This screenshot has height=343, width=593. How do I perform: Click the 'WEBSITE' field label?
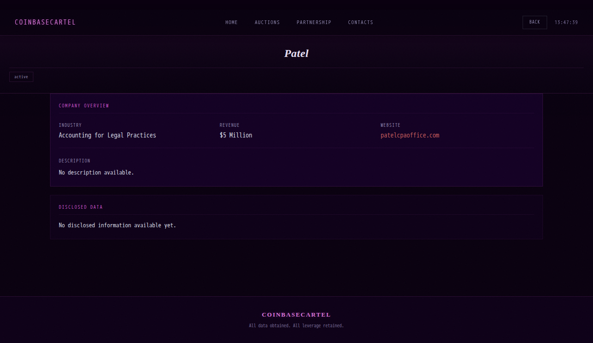pyautogui.click(x=391, y=125)
